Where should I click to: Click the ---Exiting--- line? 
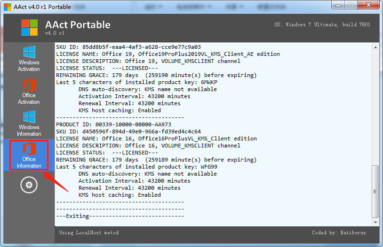pyautogui.click(x=120, y=216)
